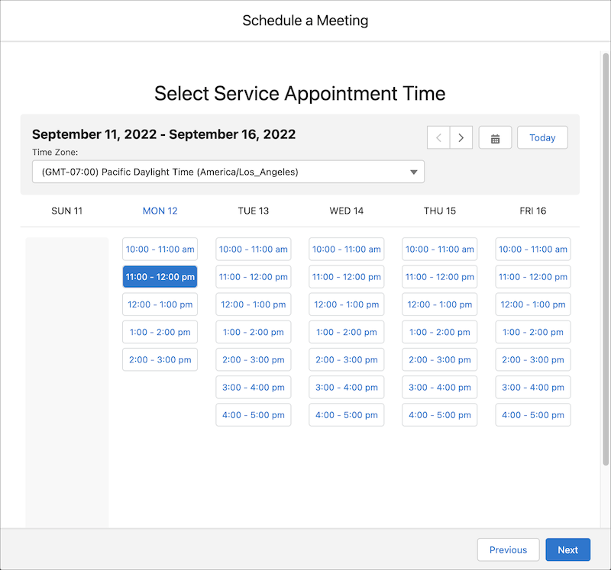
Task: Select MON 12 column header
Action: click(x=160, y=211)
